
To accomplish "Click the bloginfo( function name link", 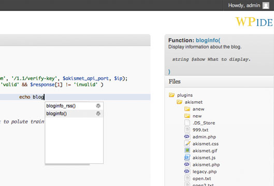I will pos(208,40).
